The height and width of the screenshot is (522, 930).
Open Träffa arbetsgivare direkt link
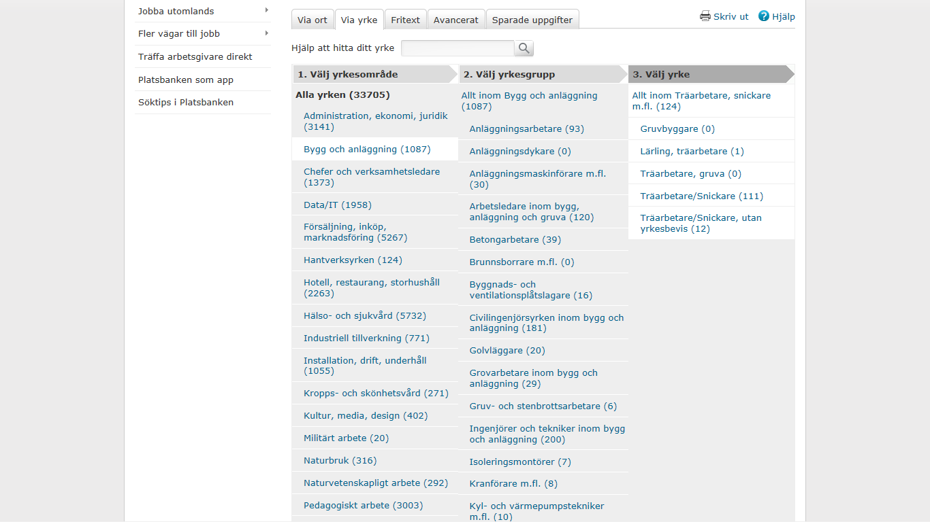(x=195, y=56)
